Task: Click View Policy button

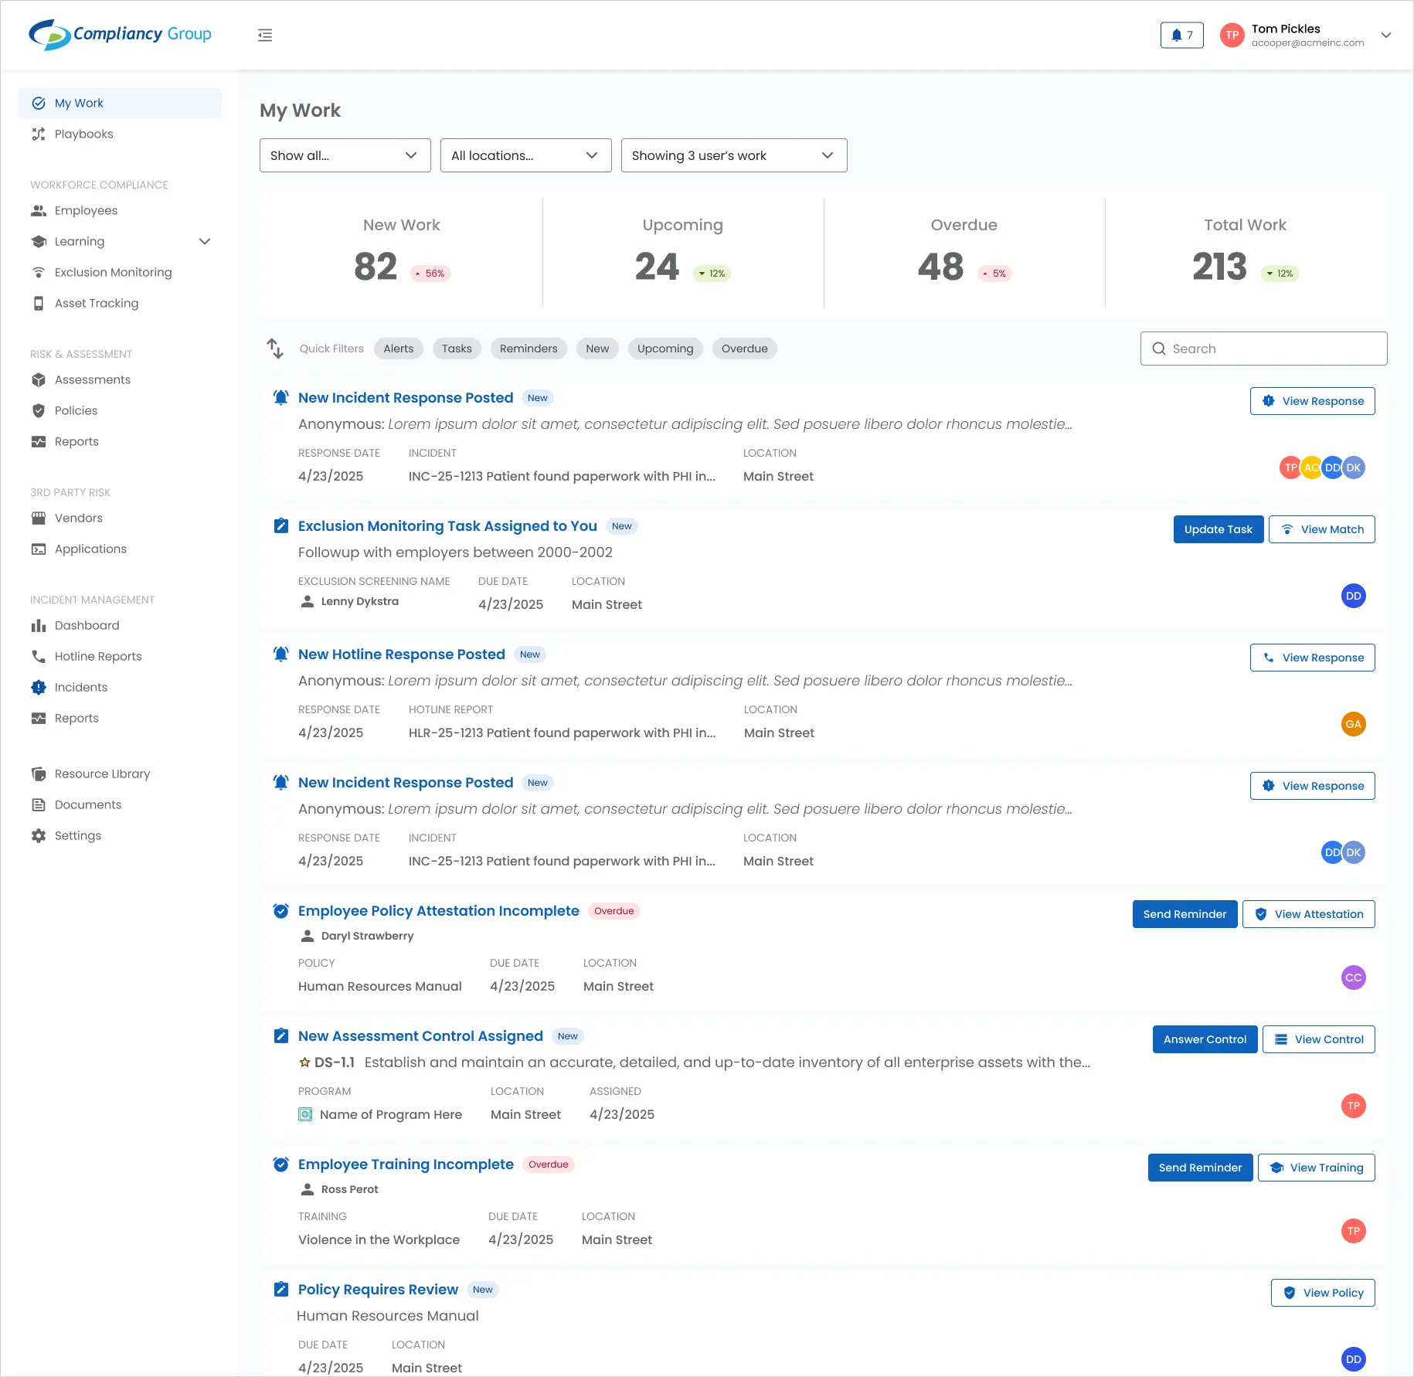Action: [1323, 1293]
